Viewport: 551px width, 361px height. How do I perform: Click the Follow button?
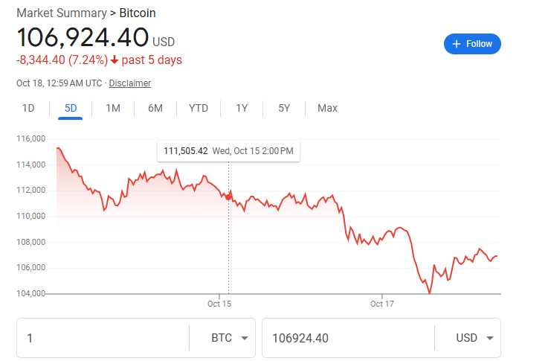click(x=472, y=44)
